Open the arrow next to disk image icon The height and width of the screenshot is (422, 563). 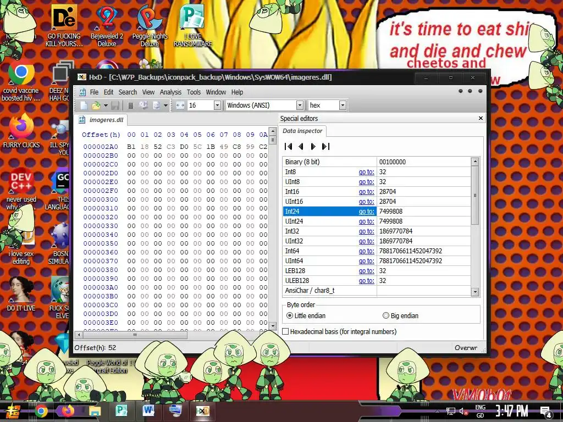tap(165, 105)
